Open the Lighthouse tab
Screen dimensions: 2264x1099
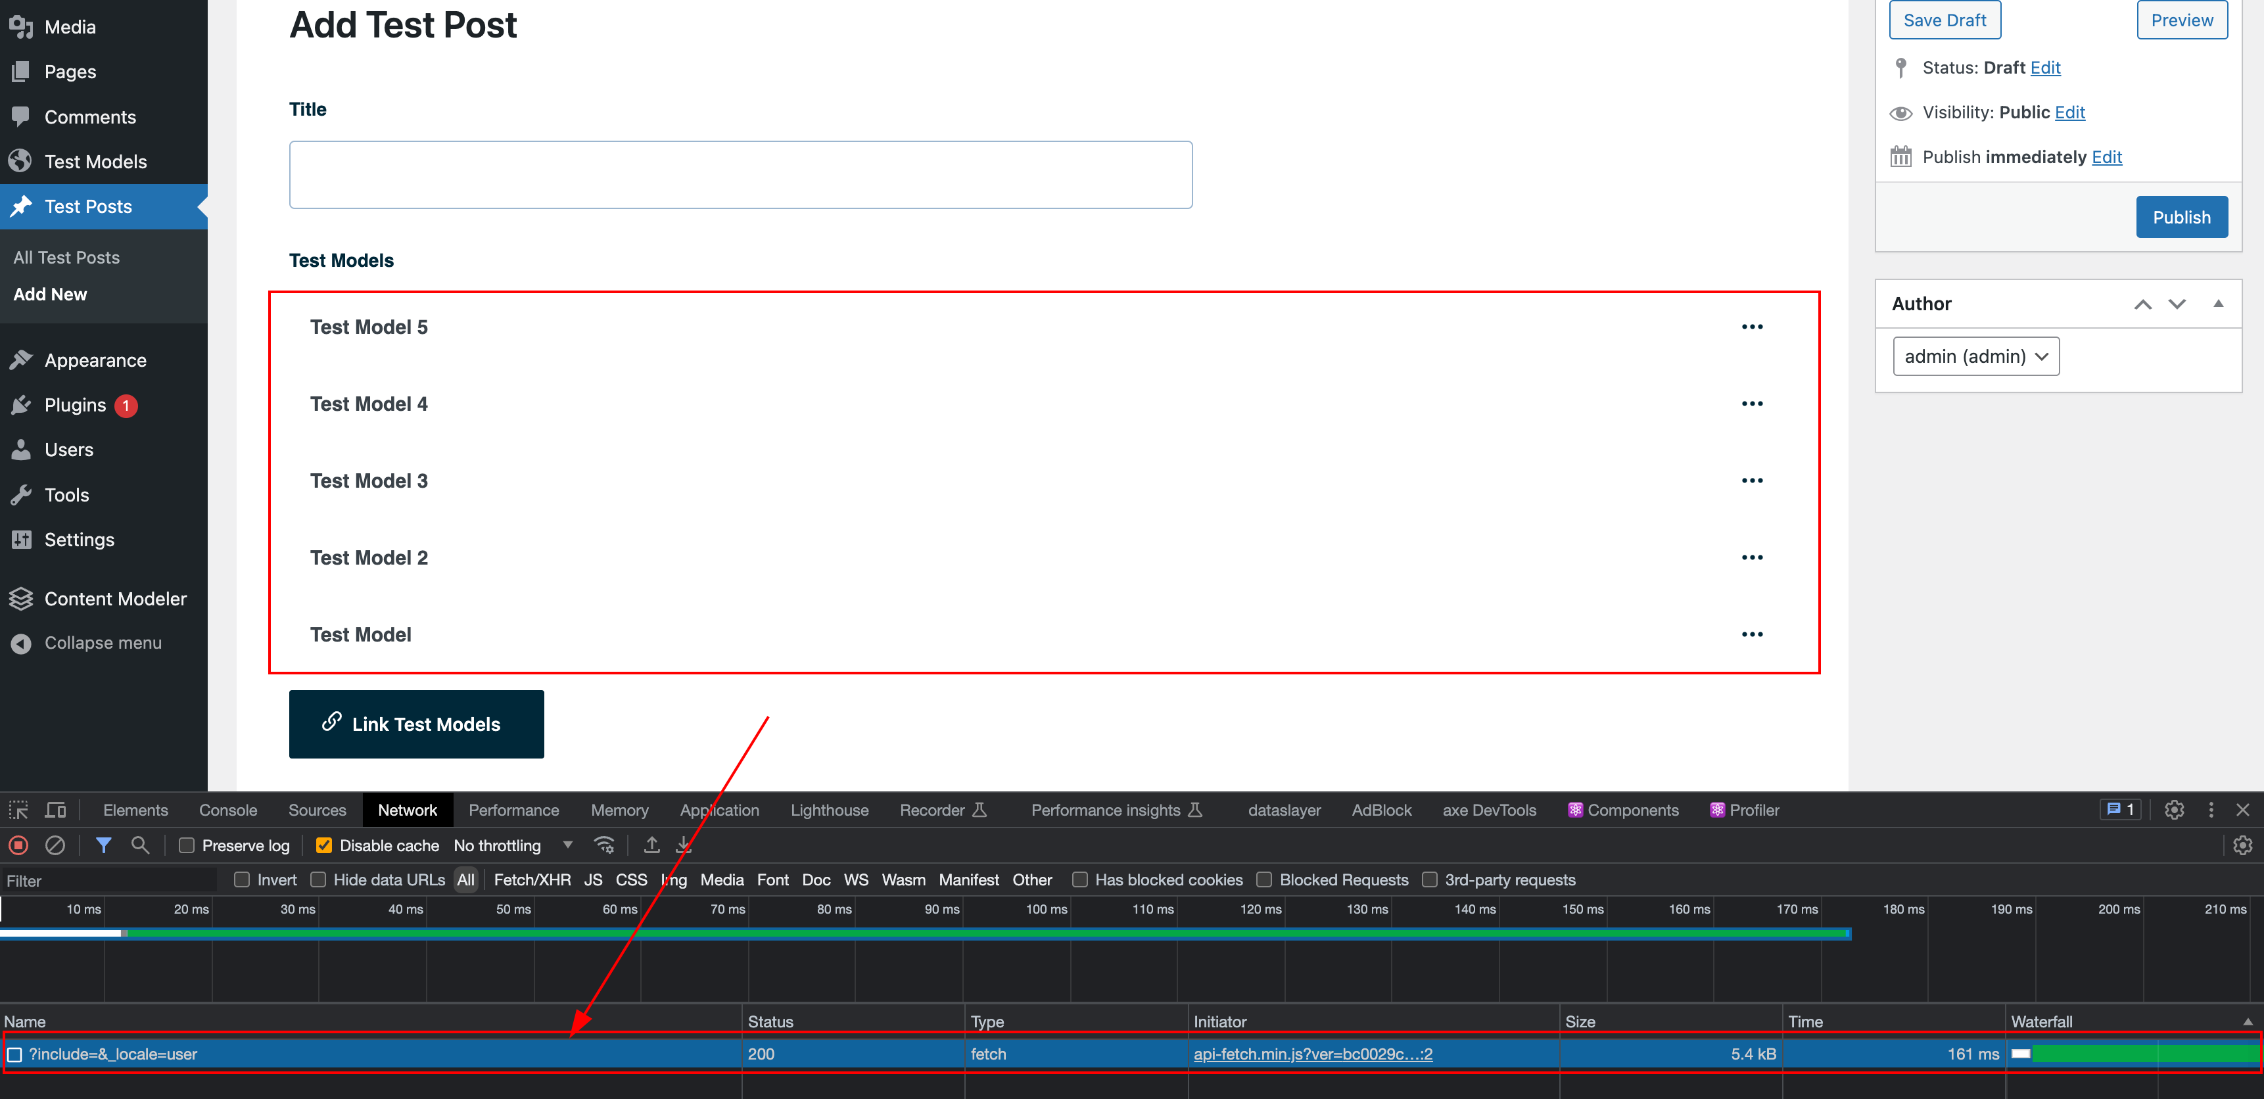point(829,809)
